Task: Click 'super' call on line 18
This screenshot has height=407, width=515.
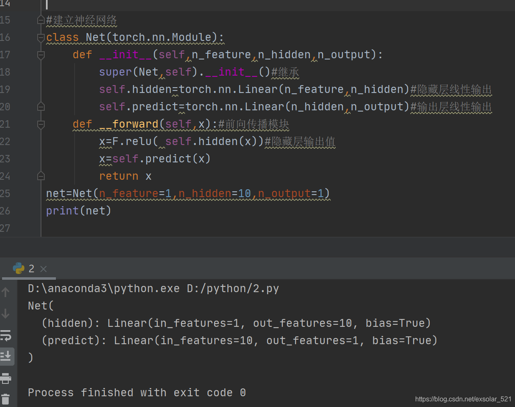Action: tap(116, 72)
